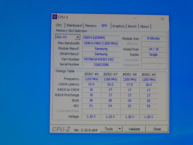Click the JEDEC #8 column header
The image size is (193, 145).
tap(129, 75)
